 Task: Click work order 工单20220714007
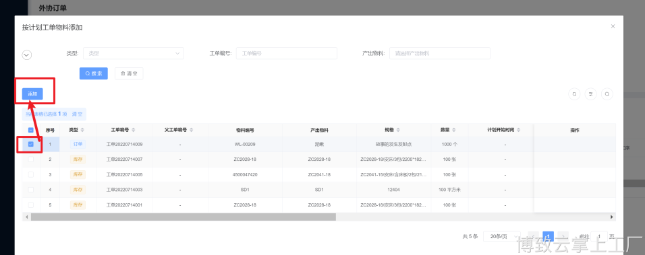(124, 159)
